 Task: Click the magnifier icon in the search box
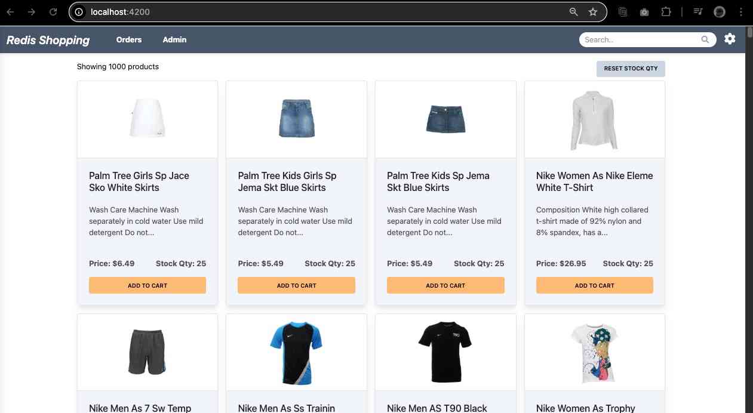[705, 40]
